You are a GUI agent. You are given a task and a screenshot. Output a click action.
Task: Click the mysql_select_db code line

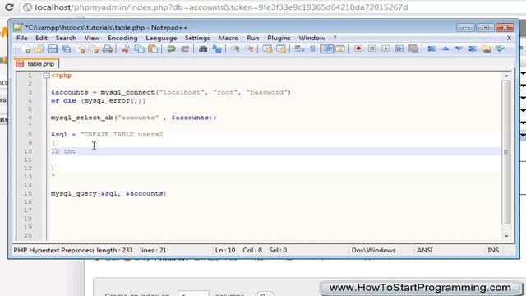click(133, 118)
